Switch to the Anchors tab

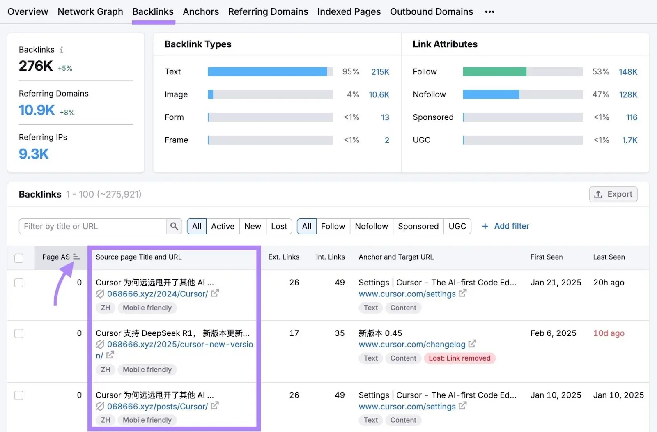point(201,11)
